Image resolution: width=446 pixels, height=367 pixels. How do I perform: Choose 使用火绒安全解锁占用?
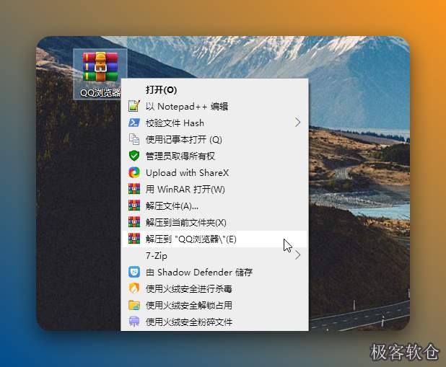pos(215,305)
